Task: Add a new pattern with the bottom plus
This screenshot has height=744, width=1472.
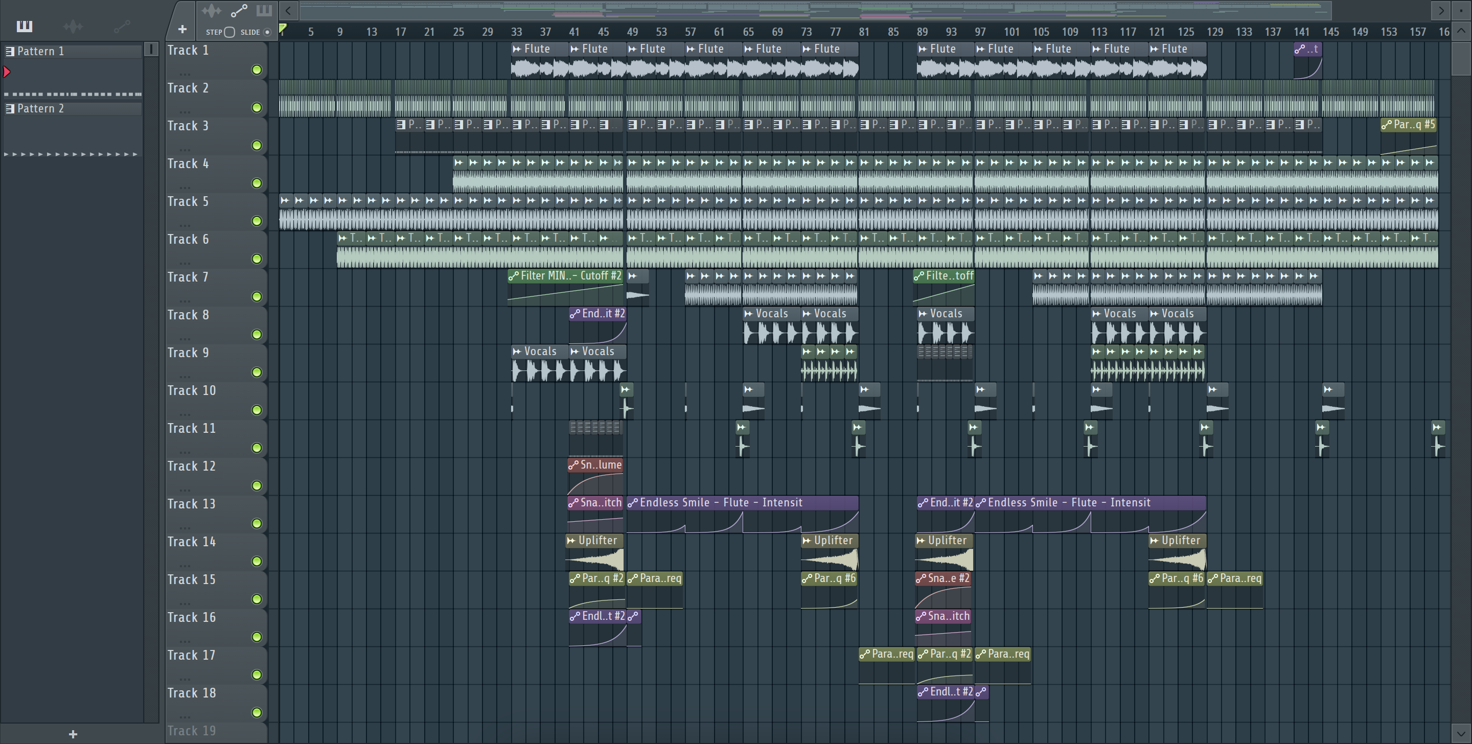Action: [x=73, y=734]
